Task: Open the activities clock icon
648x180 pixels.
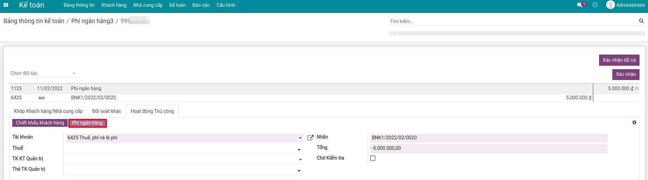Action: [x=595, y=5]
